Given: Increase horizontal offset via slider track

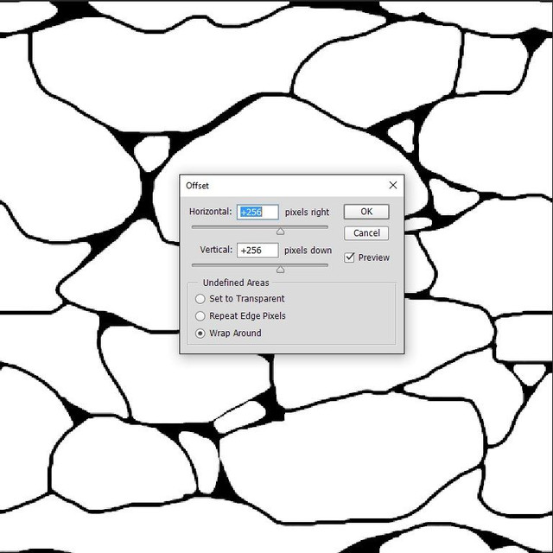Looking at the screenshot, I should click(307, 227).
